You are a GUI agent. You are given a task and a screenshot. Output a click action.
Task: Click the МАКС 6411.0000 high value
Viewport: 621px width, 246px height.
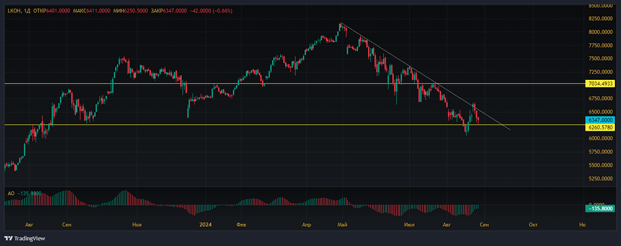91,11
